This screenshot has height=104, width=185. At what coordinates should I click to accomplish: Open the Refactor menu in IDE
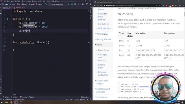pos(35,1)
